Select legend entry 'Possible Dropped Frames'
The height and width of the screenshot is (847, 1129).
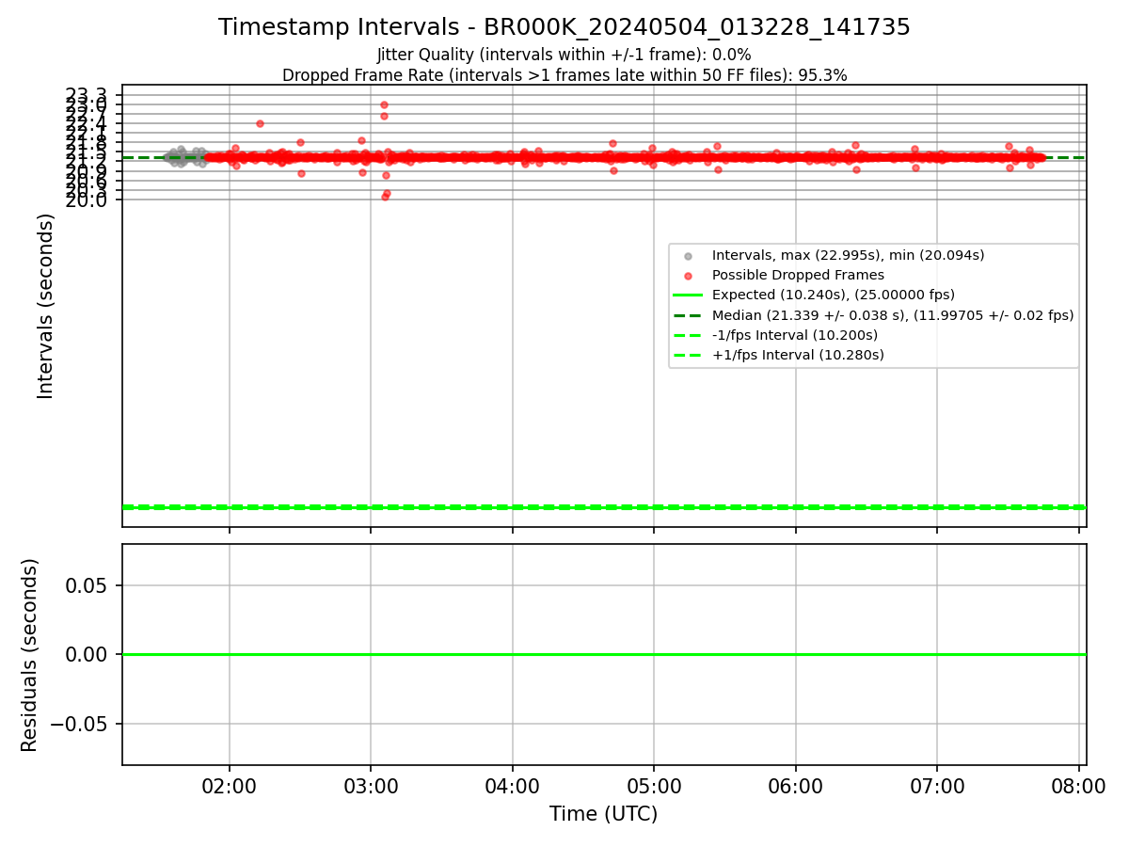tap(798, 275)
